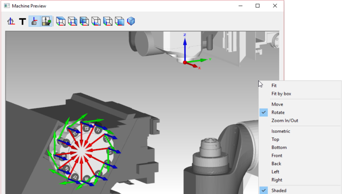345x194 pixels.
Task: Click the T2 station on the turret
Action: tap(87, 129)
